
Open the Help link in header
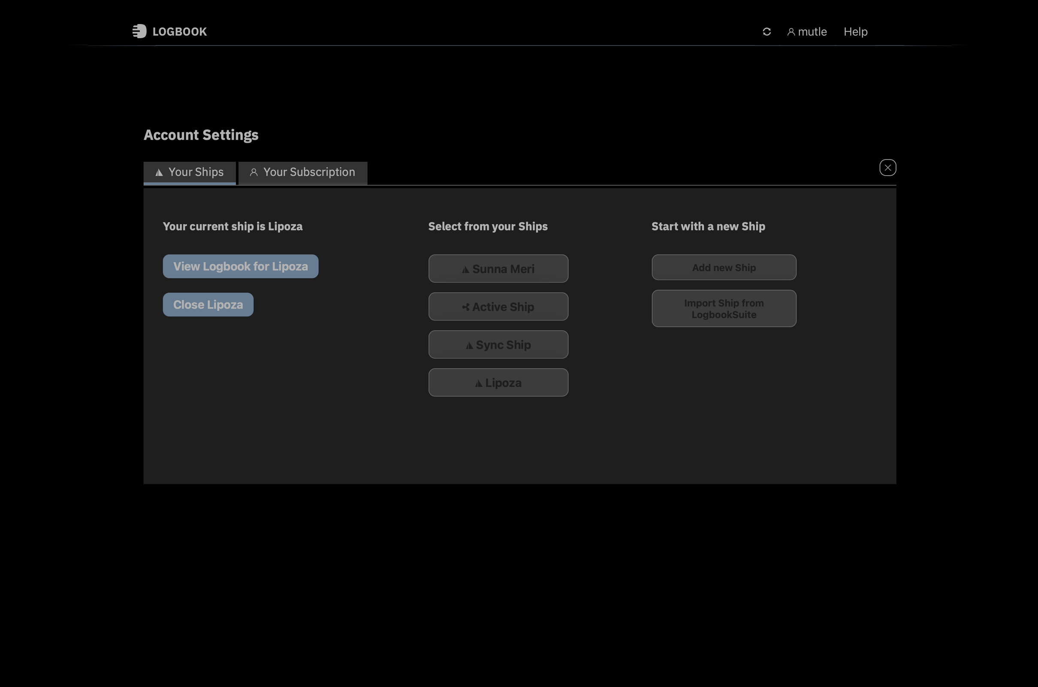[x=855, y=32]
